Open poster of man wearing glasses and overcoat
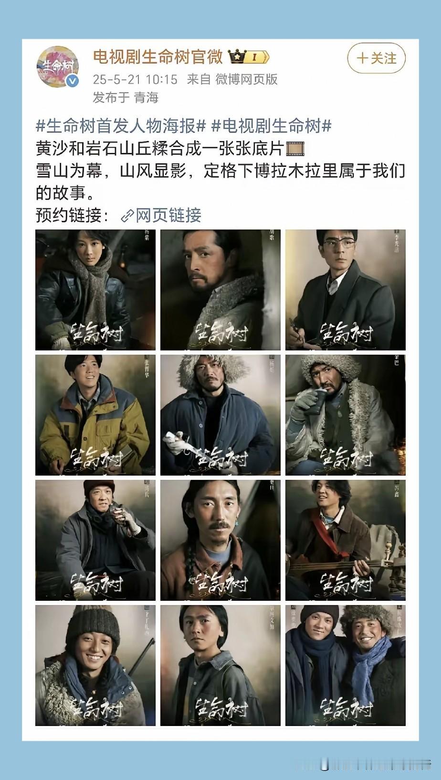Image resolution: width=441 pixels, height=780 pixels. coord(346,290)
